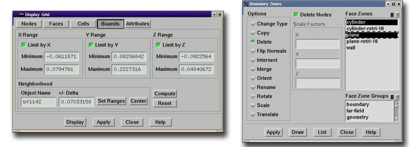
Task: Click deselect-all icon beside Face Zones
Action: pos(397,15)
